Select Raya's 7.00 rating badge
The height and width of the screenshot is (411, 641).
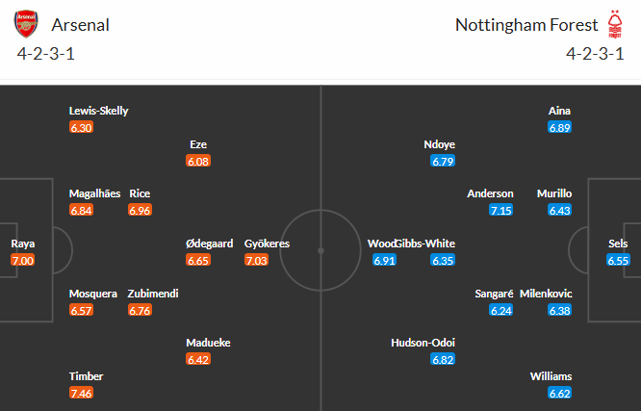click(x=23, y=261)
